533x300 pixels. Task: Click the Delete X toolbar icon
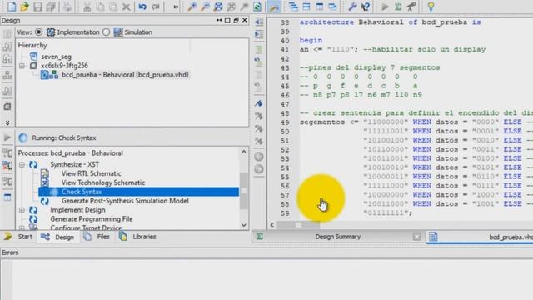(x=126, y=7)
